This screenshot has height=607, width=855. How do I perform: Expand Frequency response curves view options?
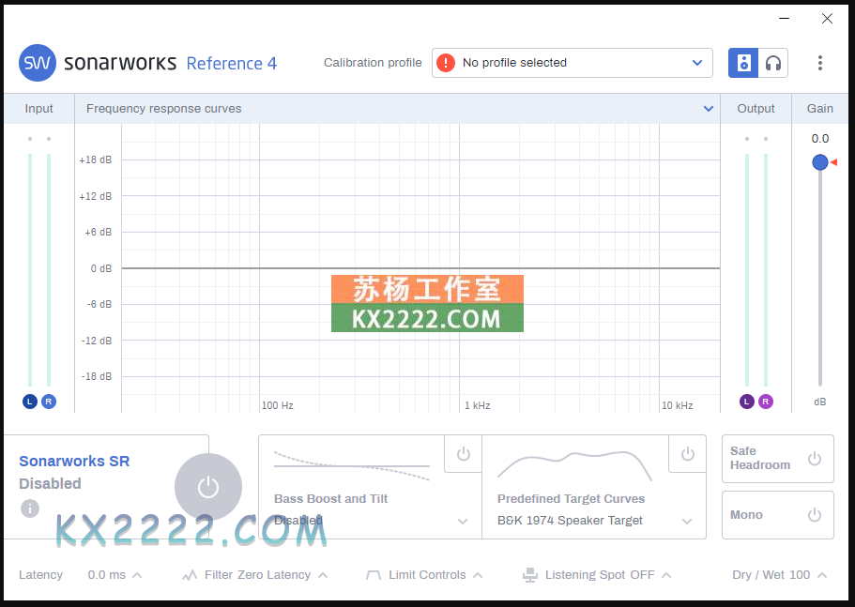click(708, 109)
